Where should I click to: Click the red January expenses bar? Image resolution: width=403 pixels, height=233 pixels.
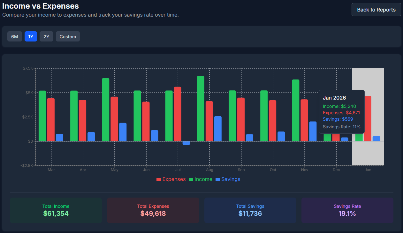(368, 118)
